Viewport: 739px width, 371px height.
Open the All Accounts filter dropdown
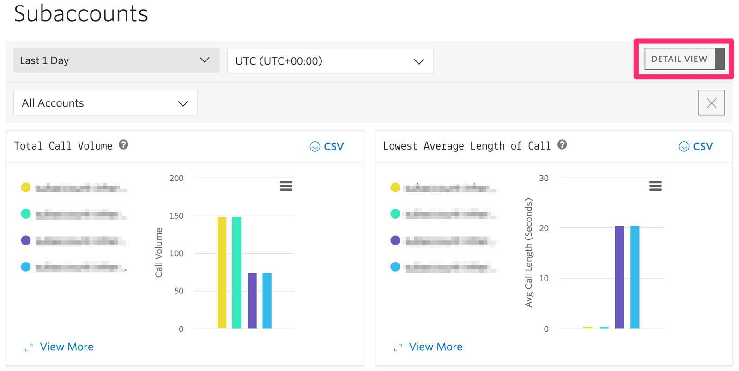click(105, 103)
